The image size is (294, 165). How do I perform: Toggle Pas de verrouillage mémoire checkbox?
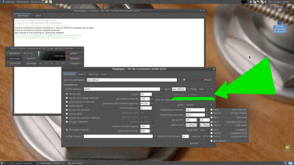[67, 98]
